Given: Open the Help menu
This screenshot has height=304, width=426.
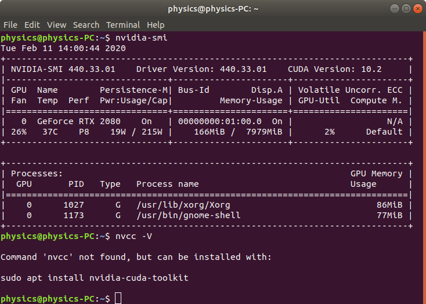Looking at the screenshot, I should (x=156, y=25).
